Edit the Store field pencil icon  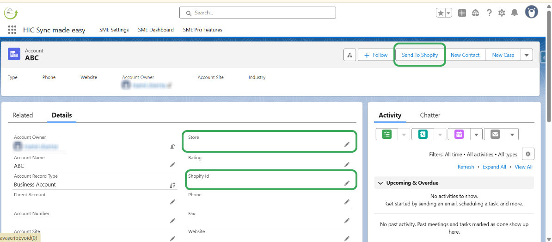(347, 144)
